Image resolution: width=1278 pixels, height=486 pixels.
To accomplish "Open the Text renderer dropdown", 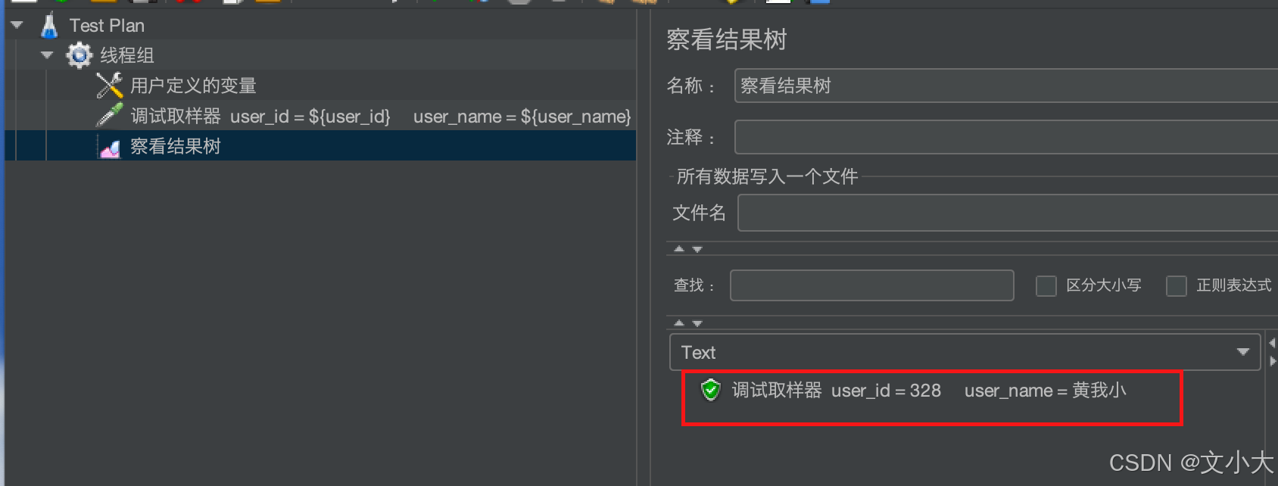I will [x=965, y=352].
